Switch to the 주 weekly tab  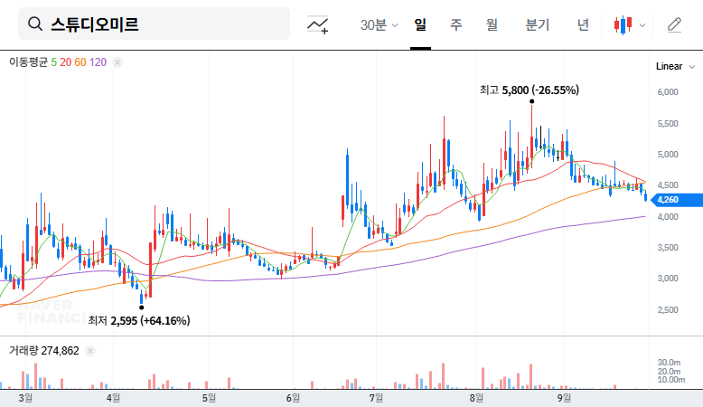pyautogui.click(x=456, y=24)
